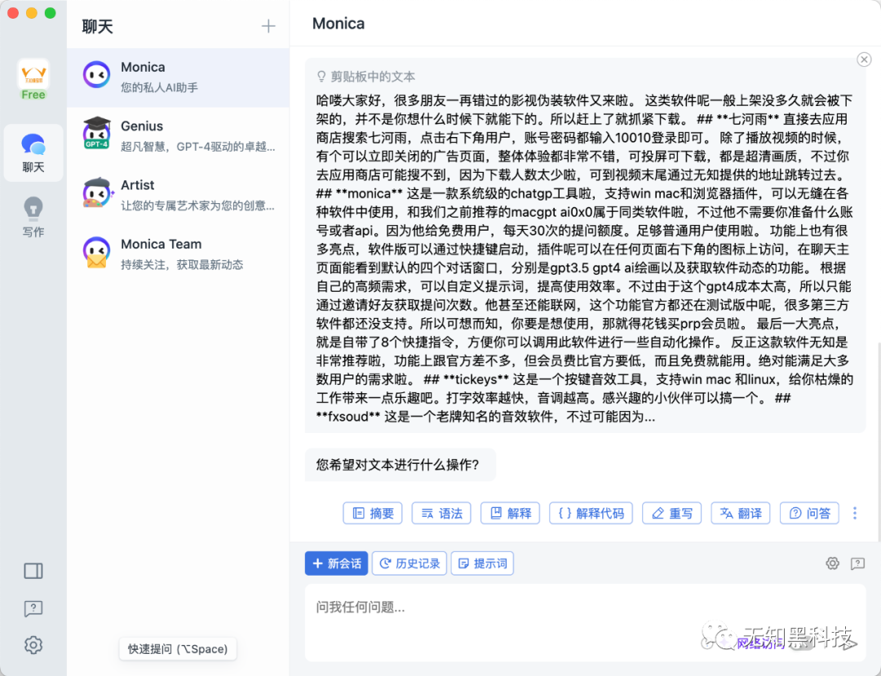Open chat settings gear above input

pyautogui.click(x=833, y=563)
